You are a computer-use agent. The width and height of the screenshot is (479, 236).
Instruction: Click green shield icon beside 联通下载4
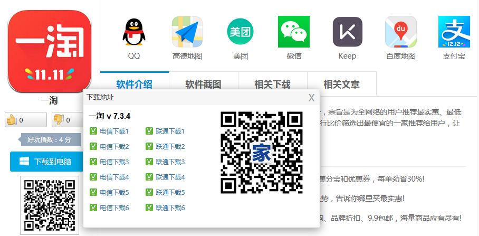pos(149,177)
